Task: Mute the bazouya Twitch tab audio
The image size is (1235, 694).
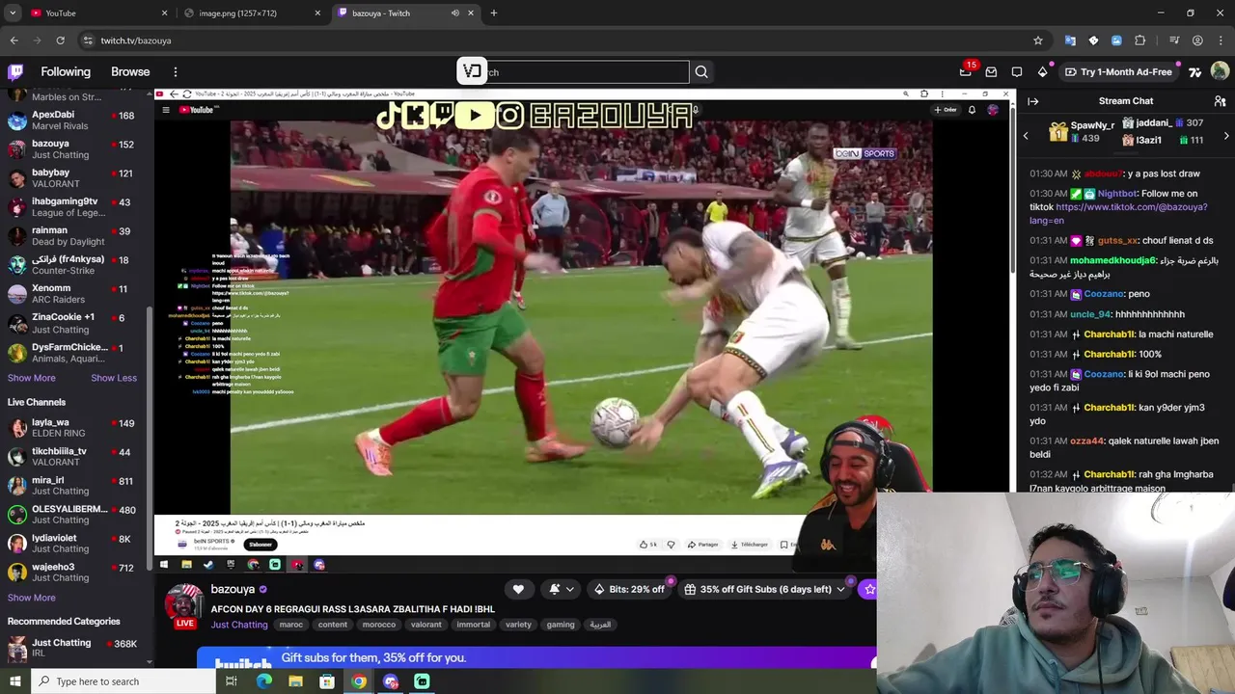Action: [454, 13]
